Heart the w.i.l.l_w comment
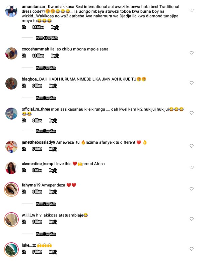The height and width of the screenshot is (261, 201). click(x=192, y=219)
